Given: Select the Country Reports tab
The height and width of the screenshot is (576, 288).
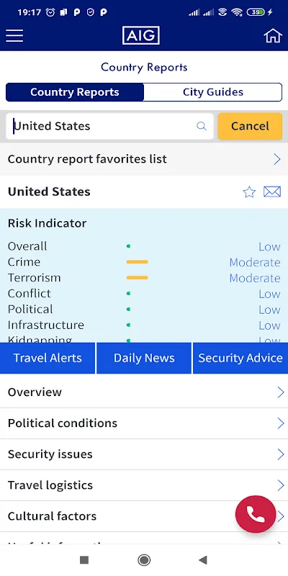Looking at the screenshot, I should coord(75,92).
